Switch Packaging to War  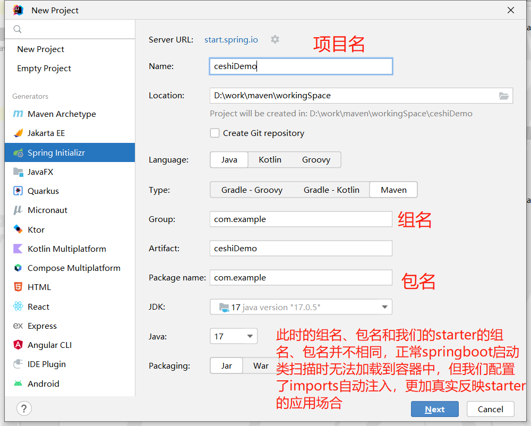(x=261, y=366)
